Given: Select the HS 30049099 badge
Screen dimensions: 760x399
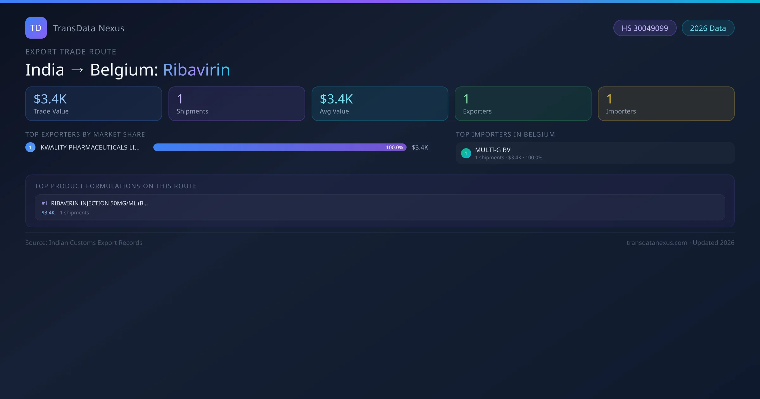Looking at the screenshot, I should click(x=645, y=28).
